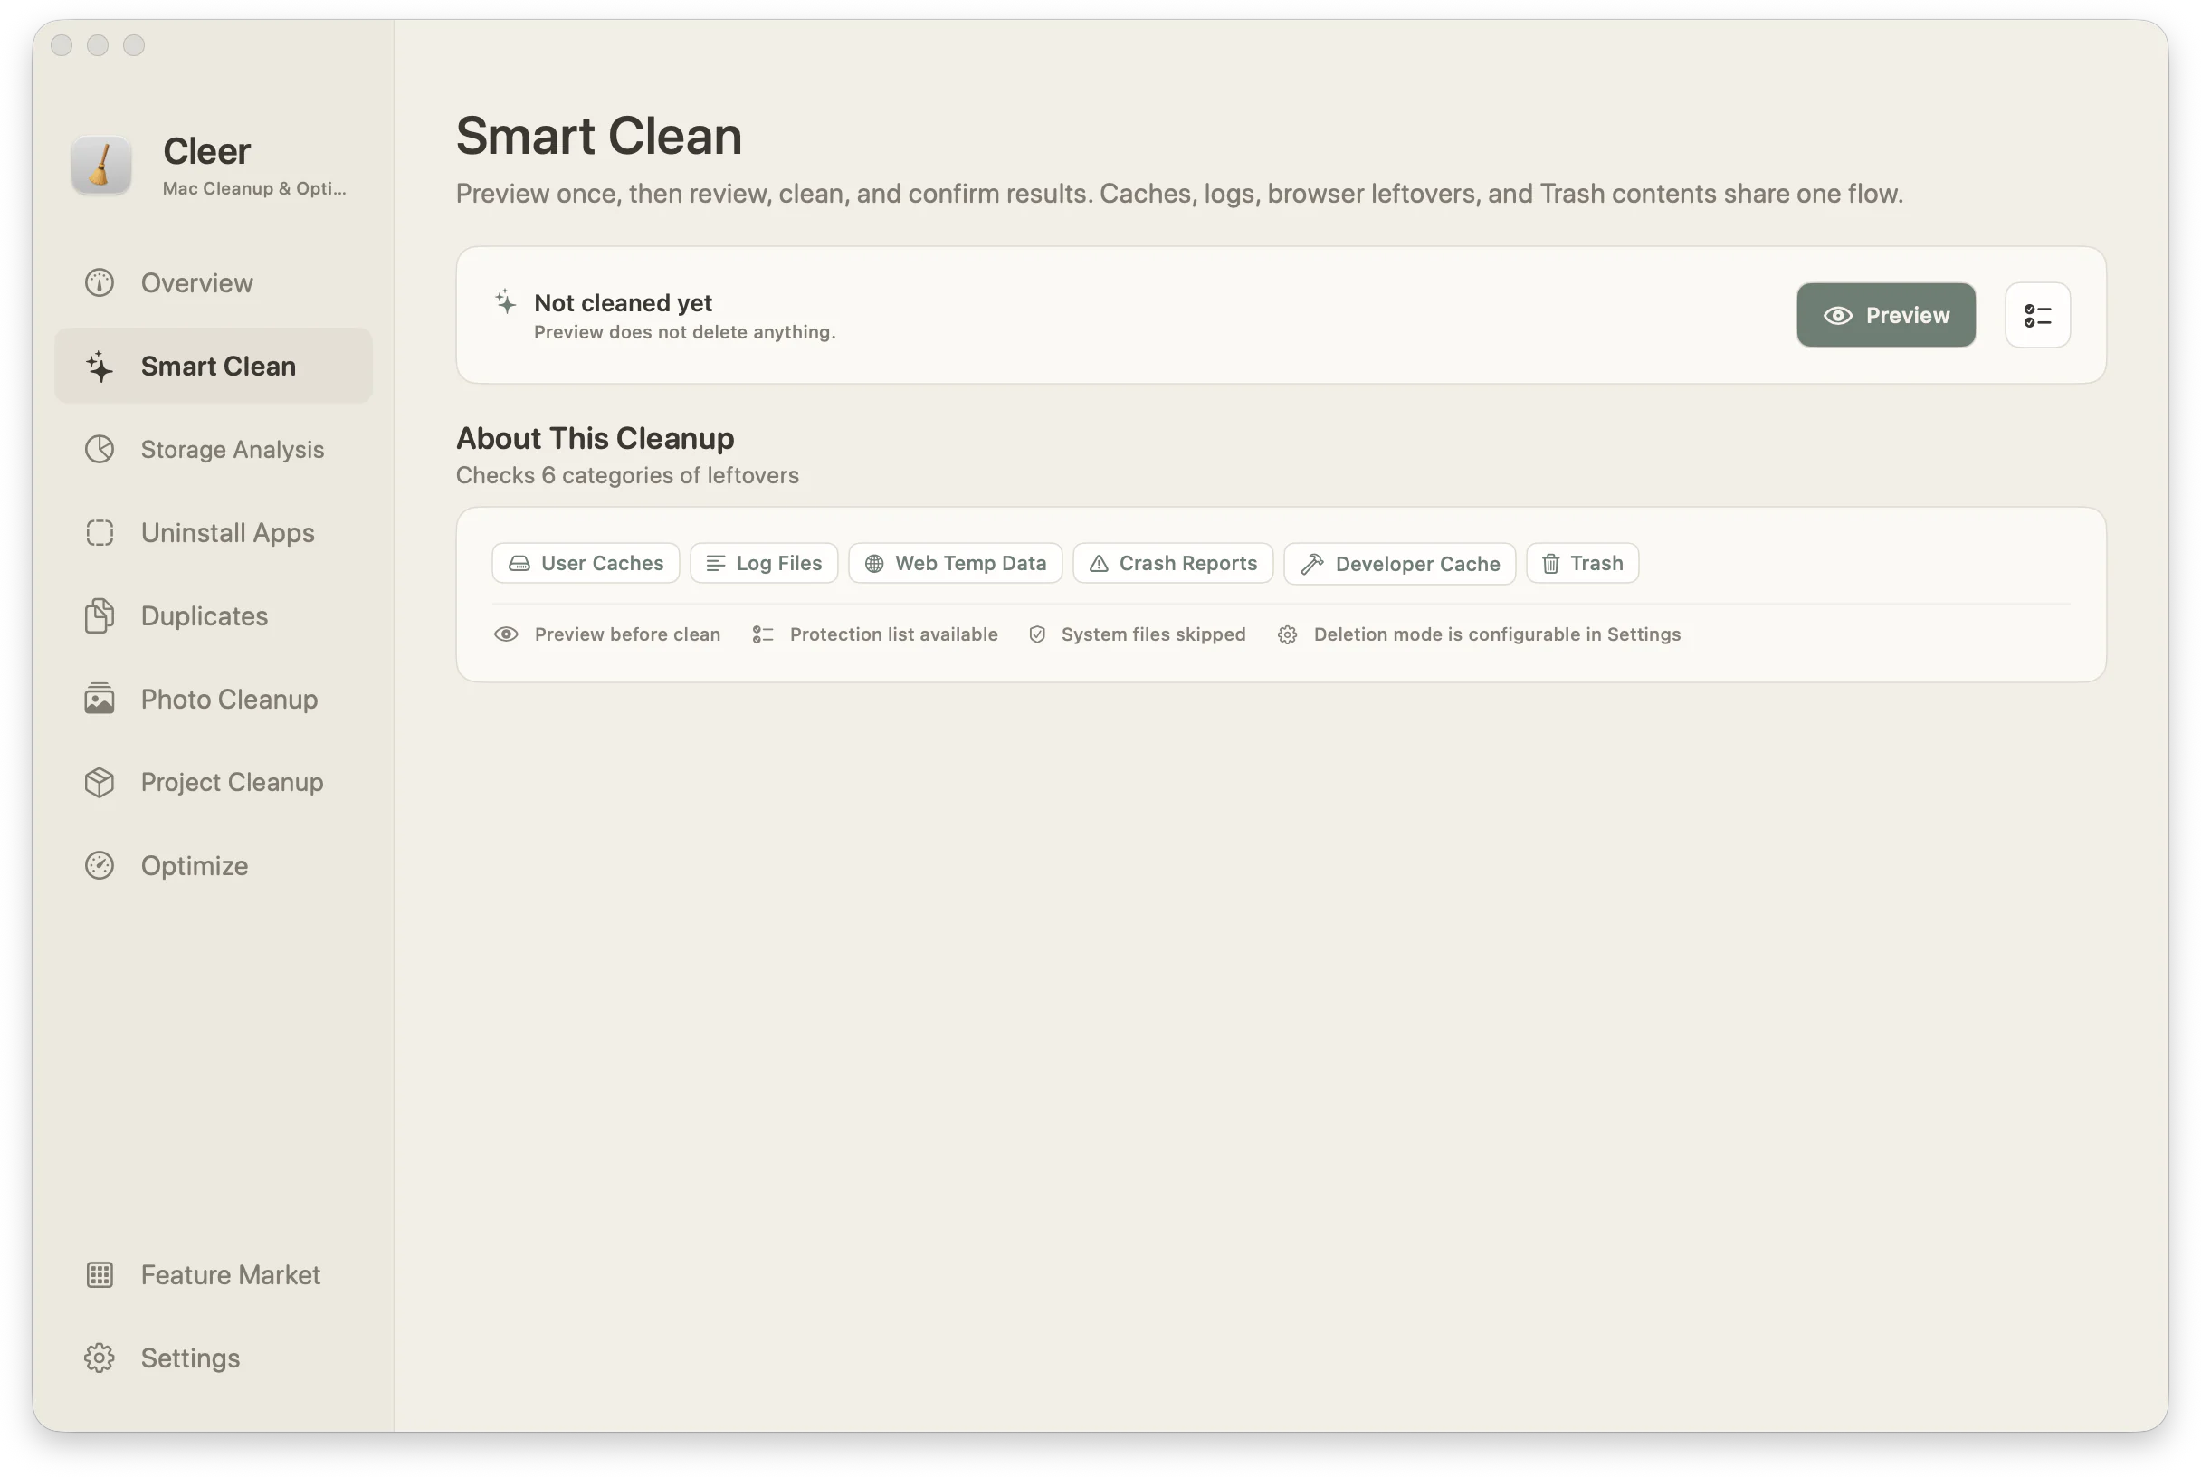Click 'Checks 6 categories of leftovers' text
This screenshot has width=2201, height=1477.
[627, 475]
